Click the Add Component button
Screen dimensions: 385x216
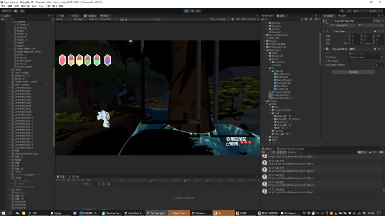click(353, 72)
